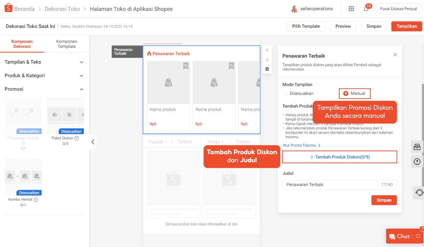Switch to the Komponen Dekorasi tab

[22, 44]
